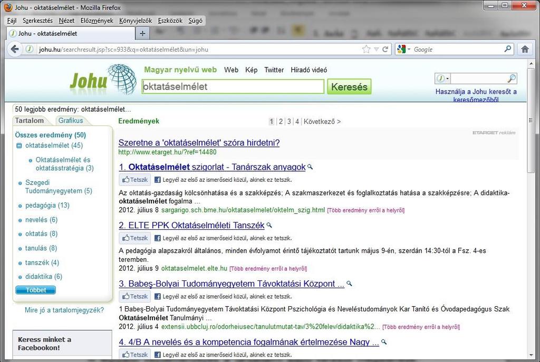
Task: Open the Johu plugin search engine dropdown
Action: pos(447,79)
